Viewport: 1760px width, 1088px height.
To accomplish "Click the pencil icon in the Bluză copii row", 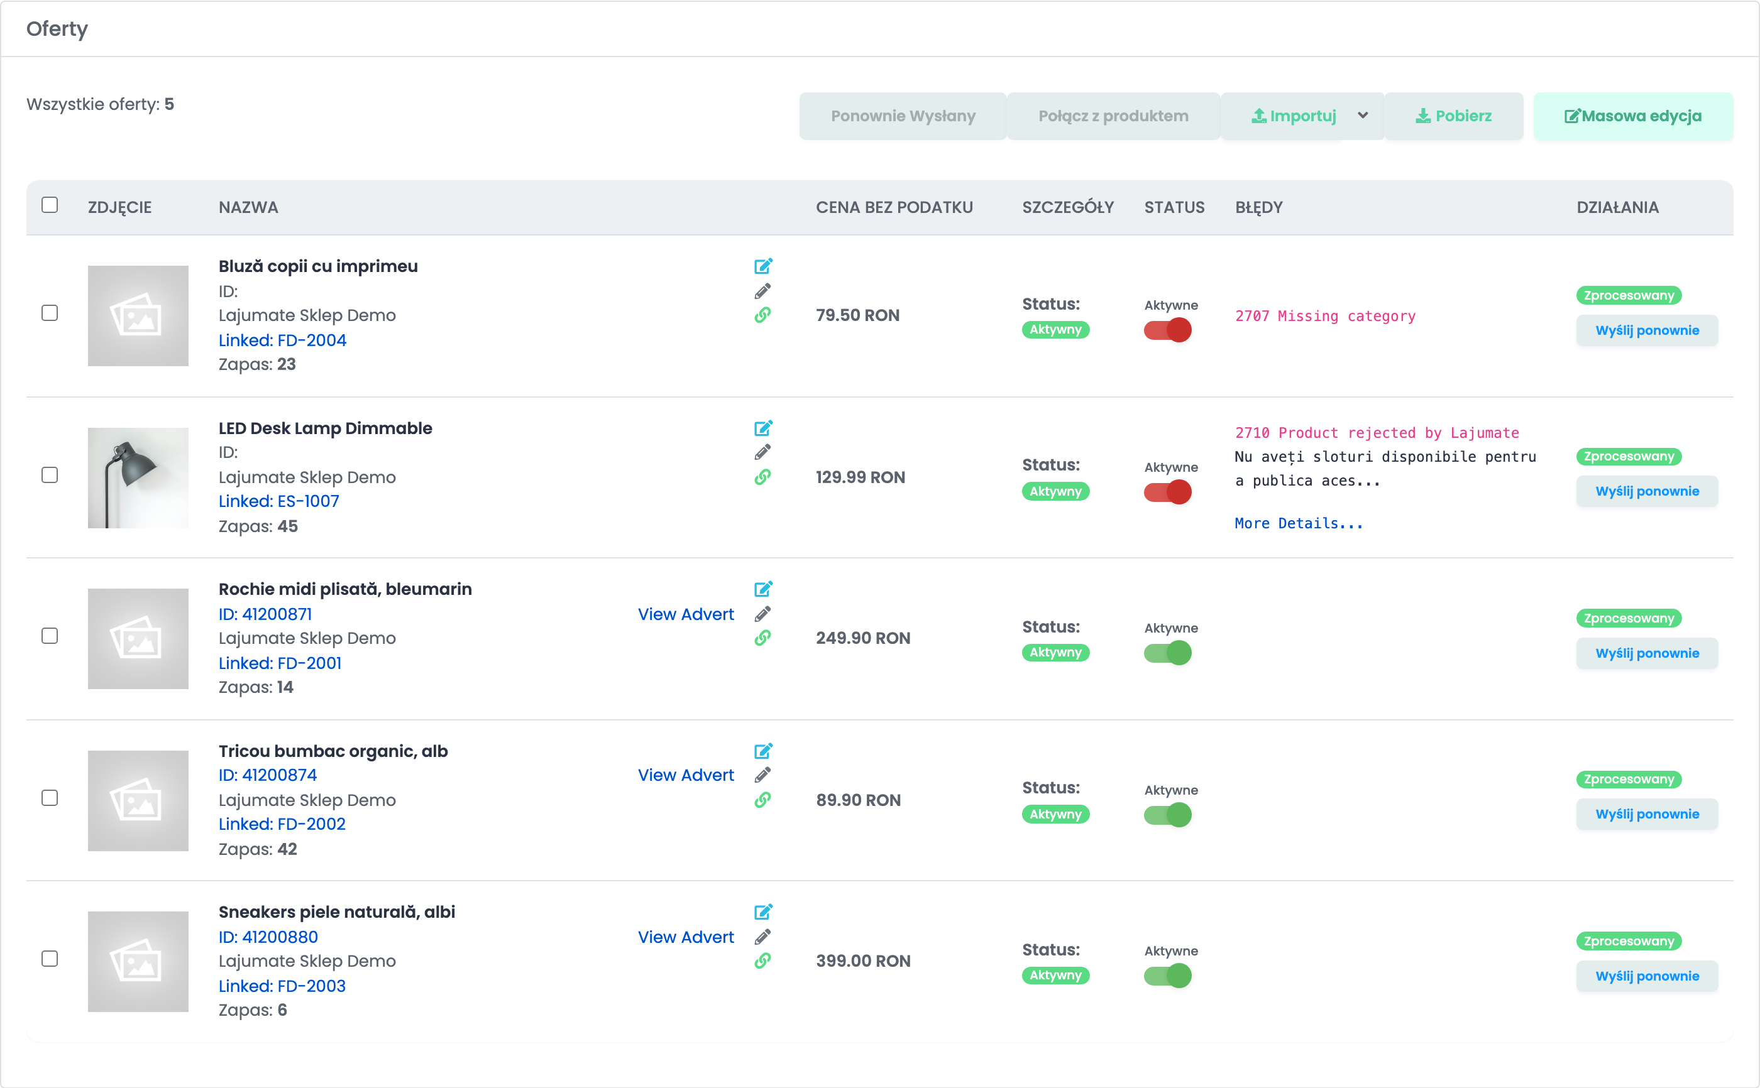I will click(x=762, y=291).
